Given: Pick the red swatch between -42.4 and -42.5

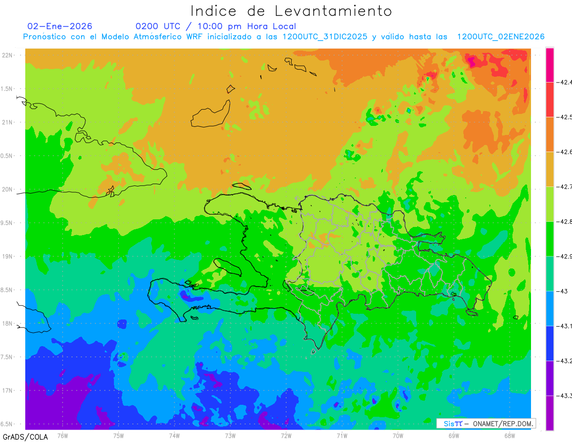Looking at the screenshot, I should (550, 100).
